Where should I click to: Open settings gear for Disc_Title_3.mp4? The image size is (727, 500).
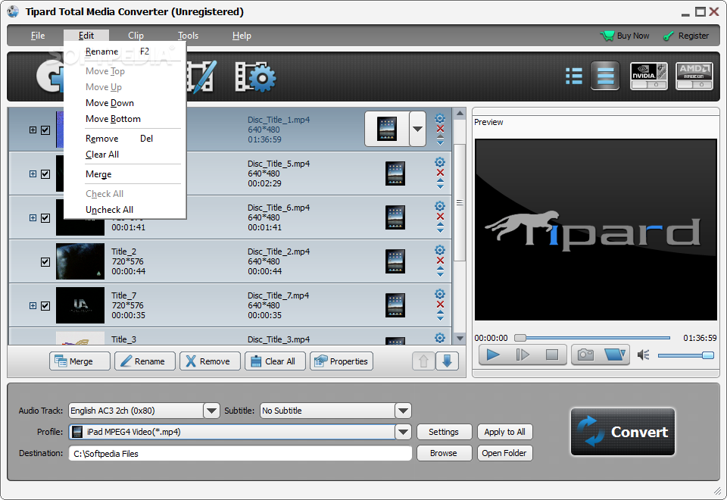coord(439,338)
